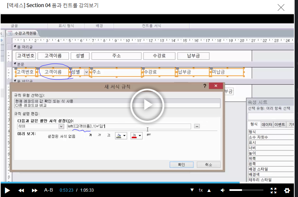Click the expression builder ellipsis button
Viewport: 298px width, 197px height.
(197, 126)
